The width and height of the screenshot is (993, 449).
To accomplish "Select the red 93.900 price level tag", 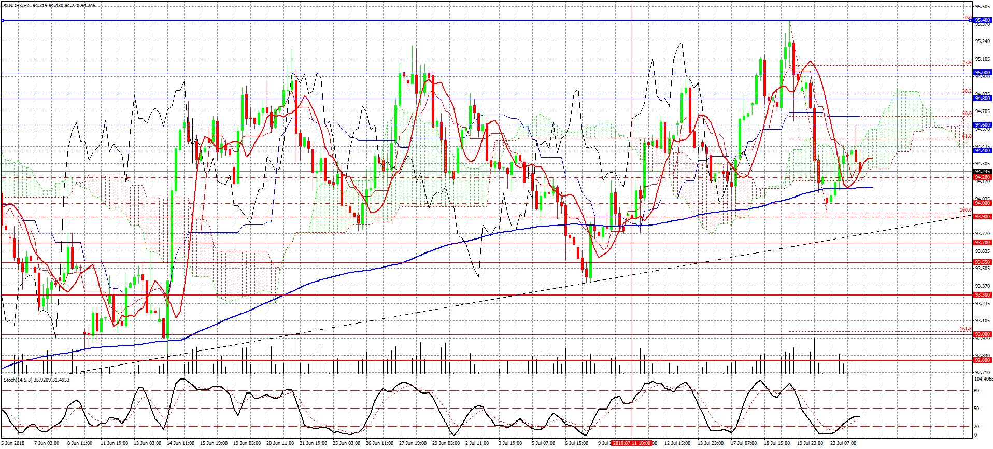I will tap(983, 216).
